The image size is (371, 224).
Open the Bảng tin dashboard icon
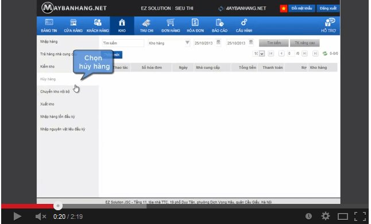pos(49,22)
